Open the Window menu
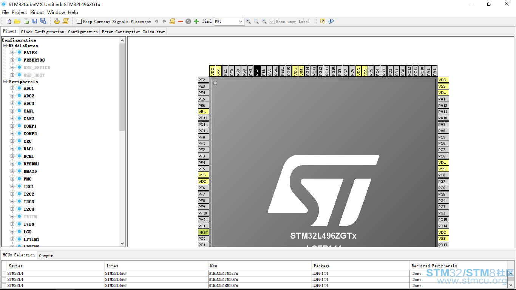 tap(56, 12)
